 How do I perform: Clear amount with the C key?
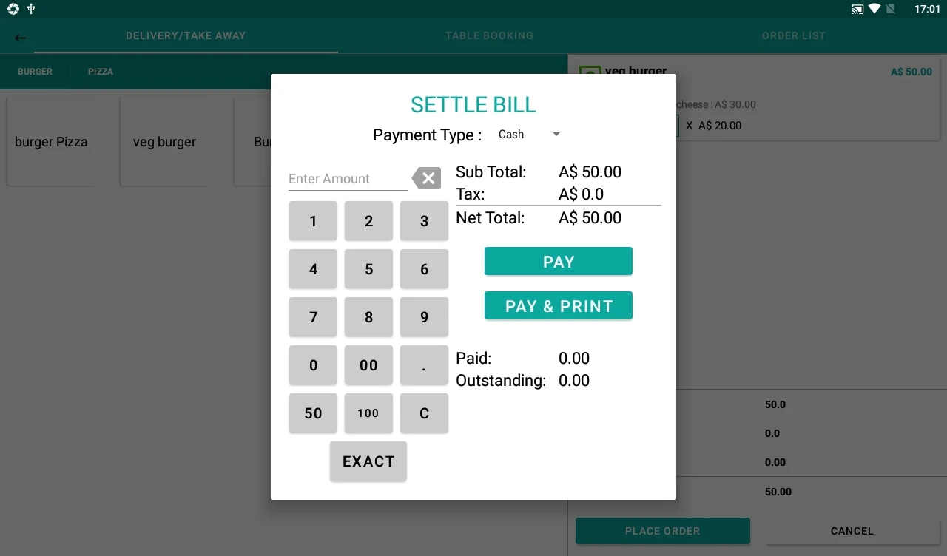(424, 413)
